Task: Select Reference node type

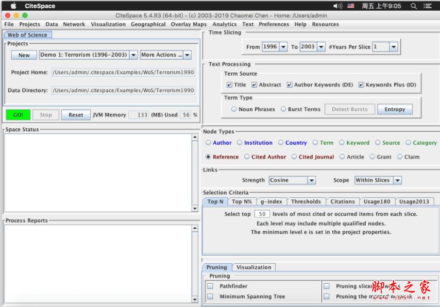Action: coord(208,157)
